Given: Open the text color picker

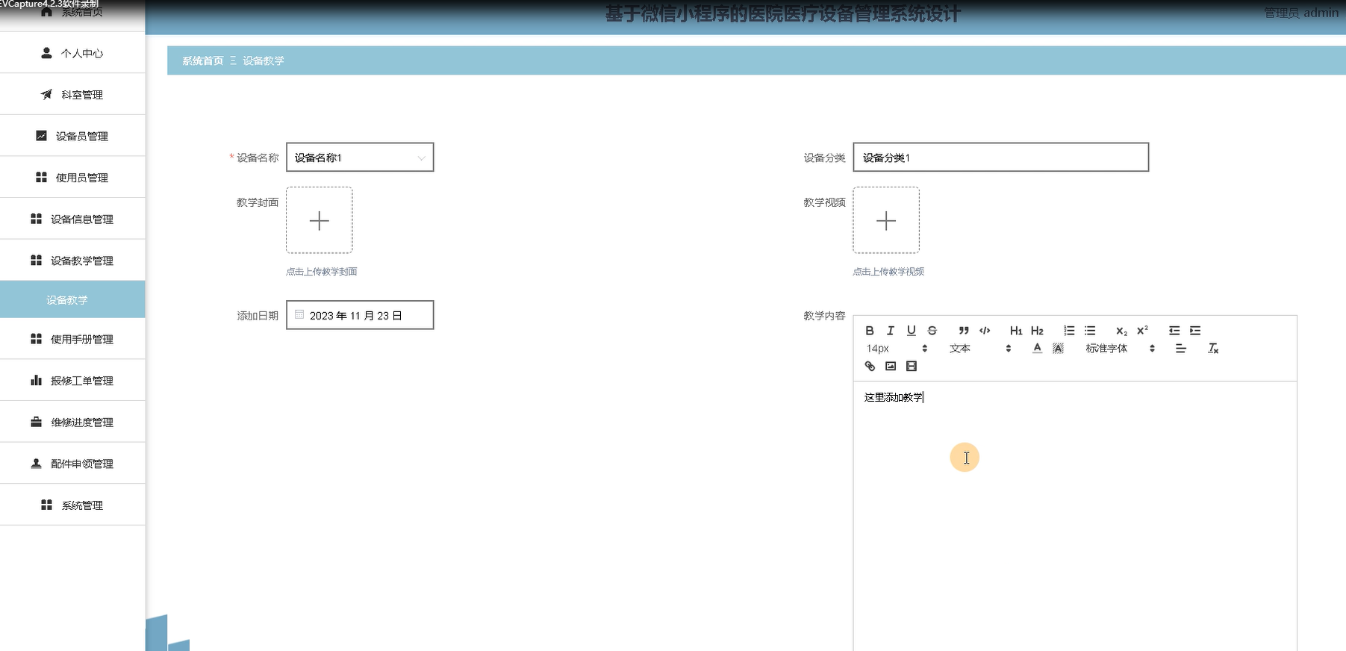Looking at the screenshot, I should (1037, 349).
